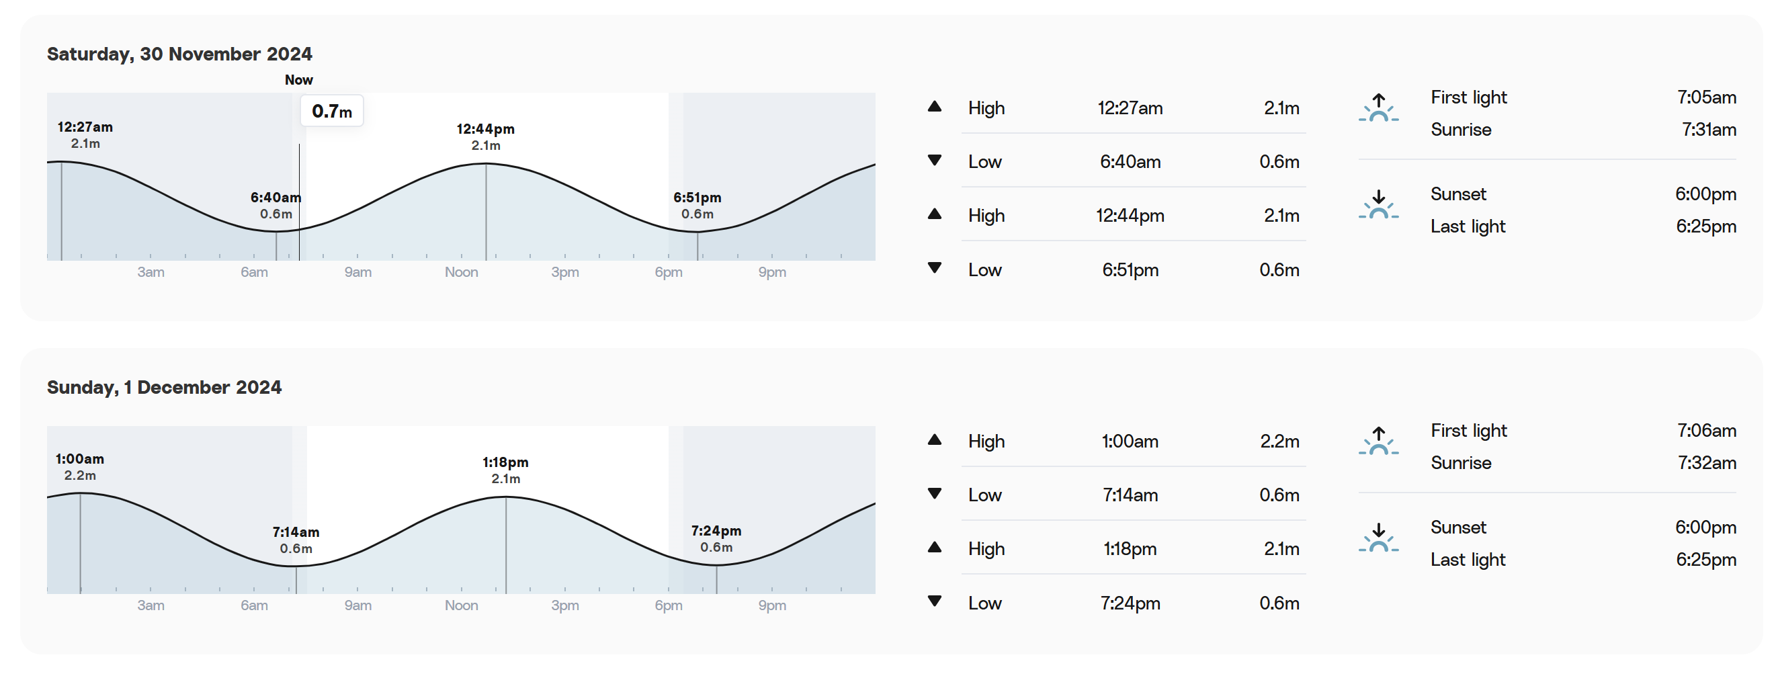The width and height of the screenshot is (1778, 676).
Task: Click the Noon axis label on Sunday's chart
Action: point(461,605)
